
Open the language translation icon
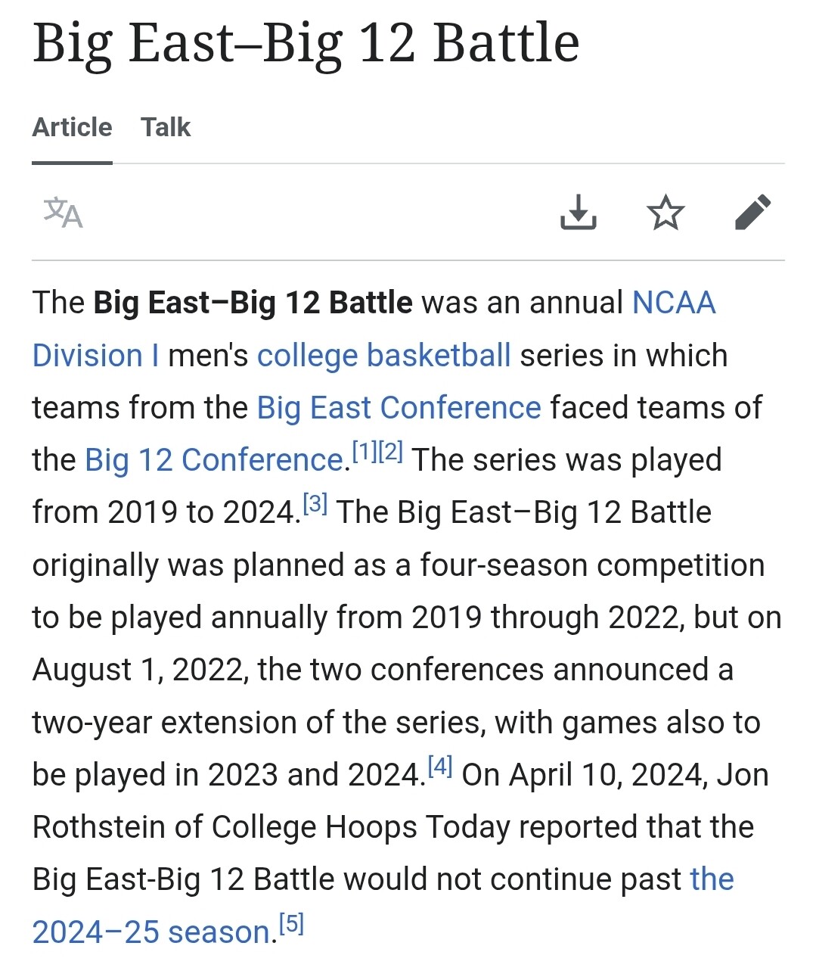[x=63, y=213]
